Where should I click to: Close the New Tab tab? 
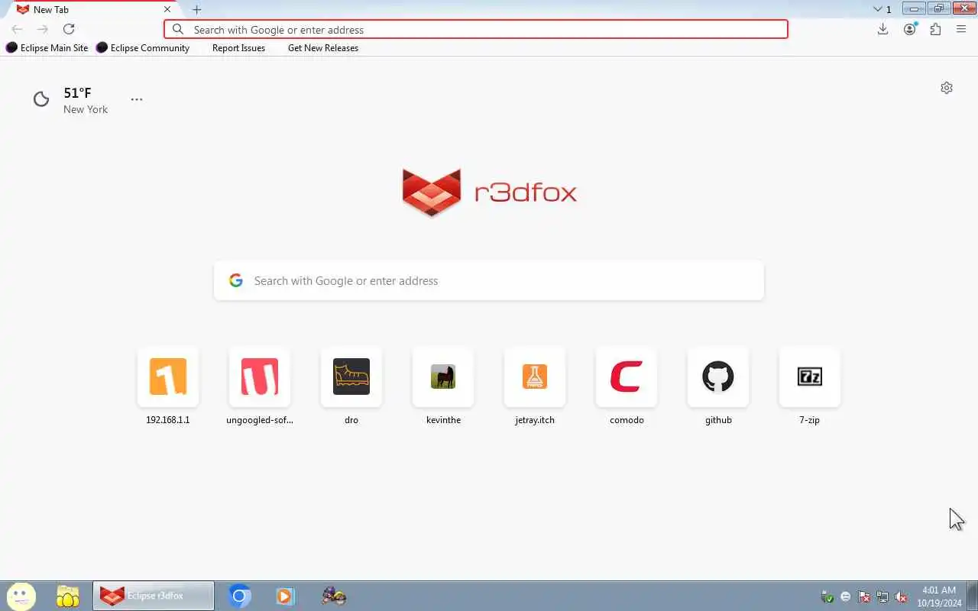(167, 9)
